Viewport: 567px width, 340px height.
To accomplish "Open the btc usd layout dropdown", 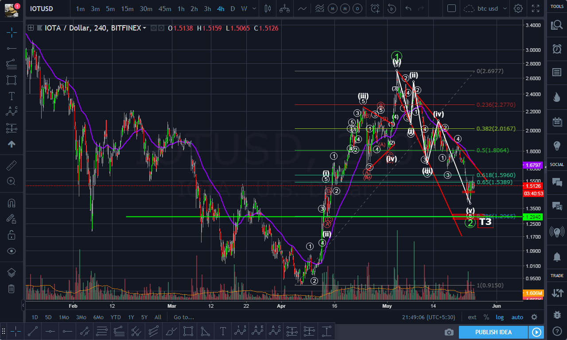I will (485, 8).
